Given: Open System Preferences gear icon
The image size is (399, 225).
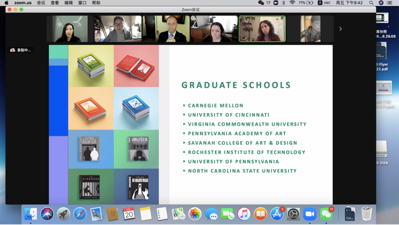Looking at the screenshot, I should [293, 214].
